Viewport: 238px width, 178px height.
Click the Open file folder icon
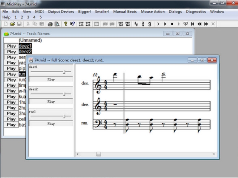coord(12,24)
